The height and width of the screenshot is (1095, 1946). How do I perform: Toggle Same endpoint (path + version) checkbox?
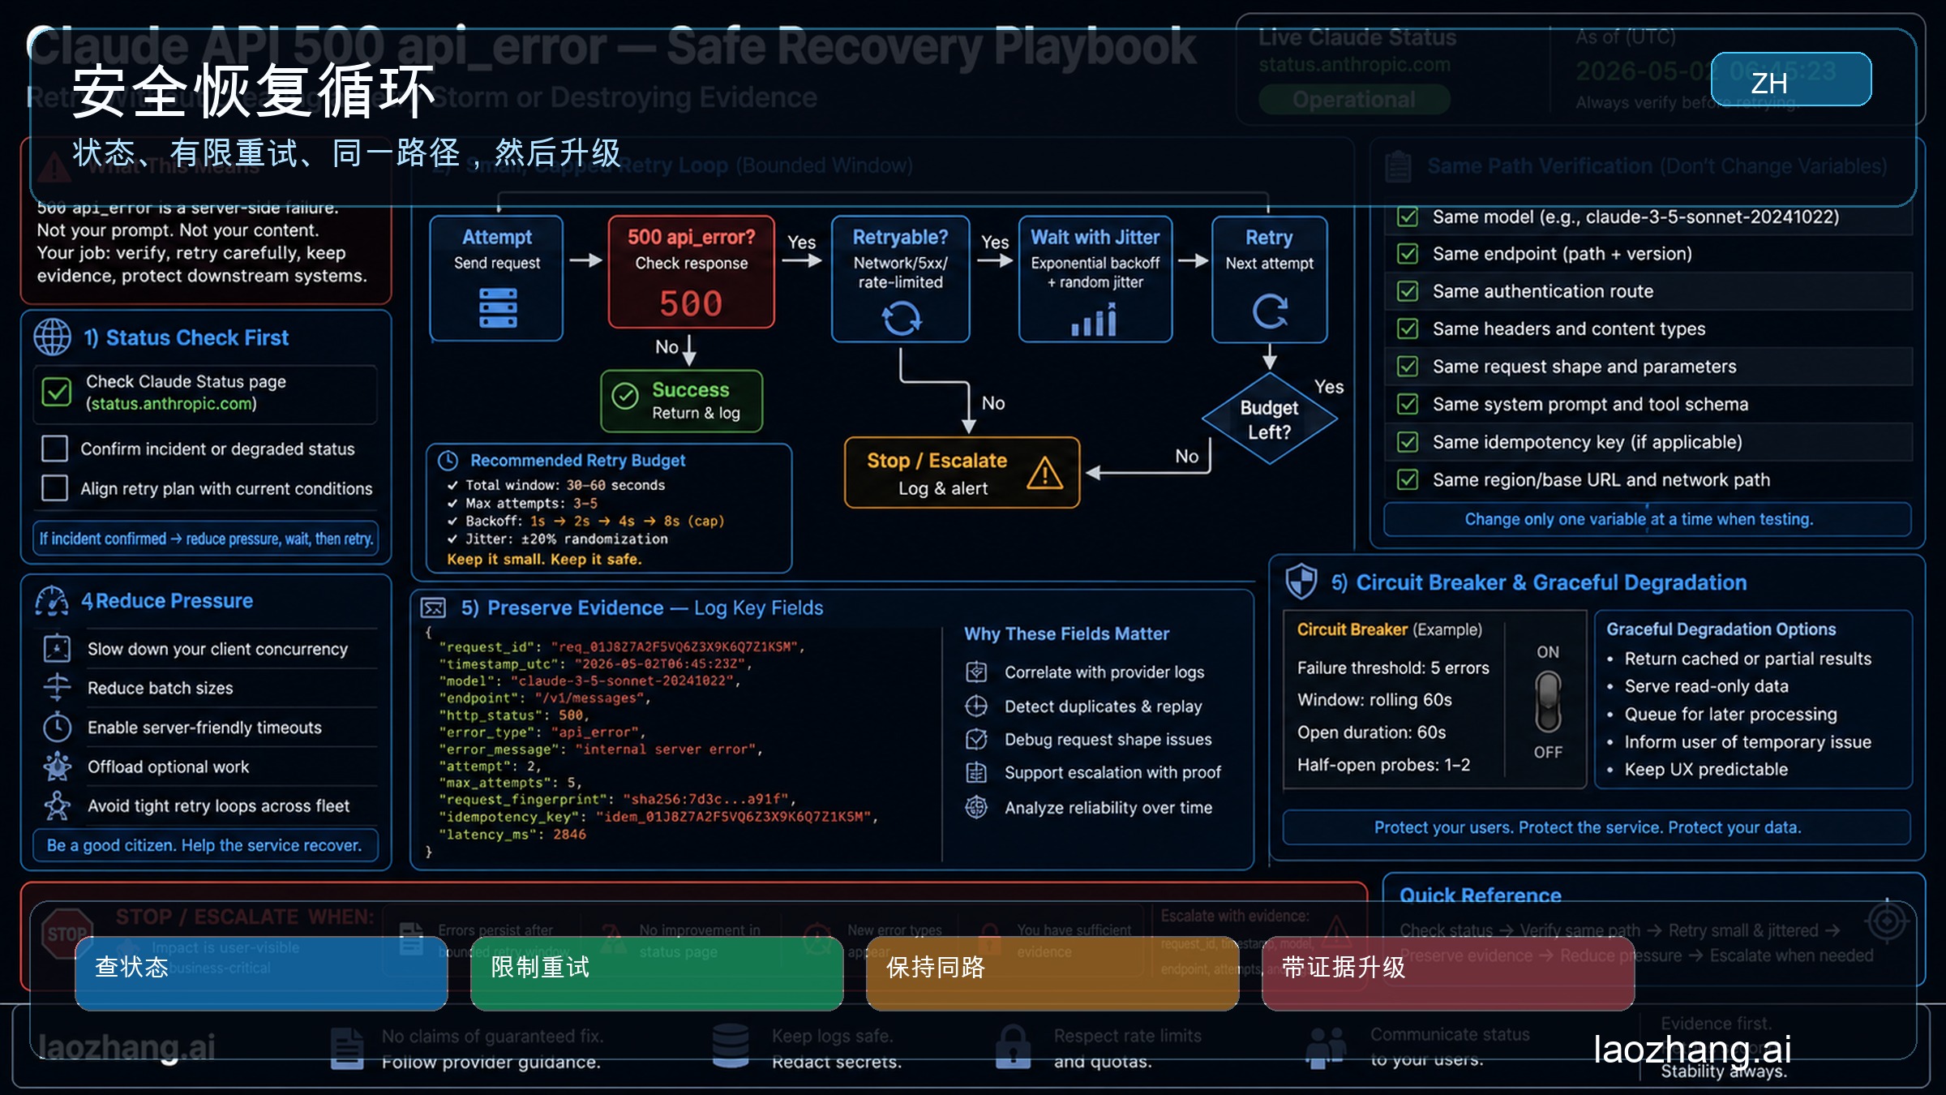tap(1408, 254)
